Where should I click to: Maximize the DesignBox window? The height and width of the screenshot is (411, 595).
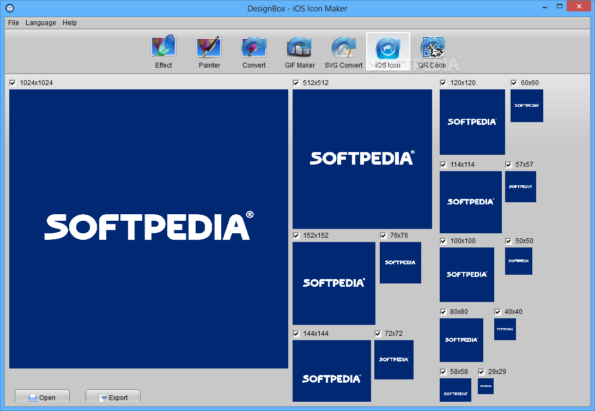click(560, 7)
